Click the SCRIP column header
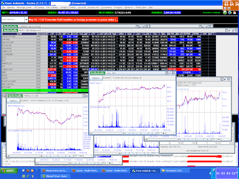The height and width of the screenshot is (179, 239). (19, 34)
